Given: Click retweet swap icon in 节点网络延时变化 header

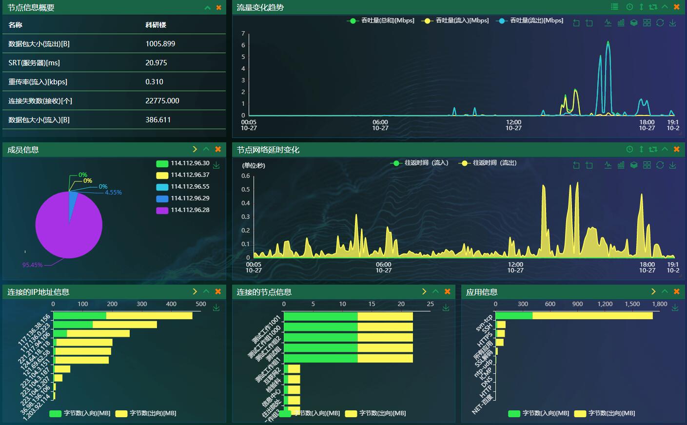Looking at the screenshot, I should pyautogui.click(x=653, y=149).
